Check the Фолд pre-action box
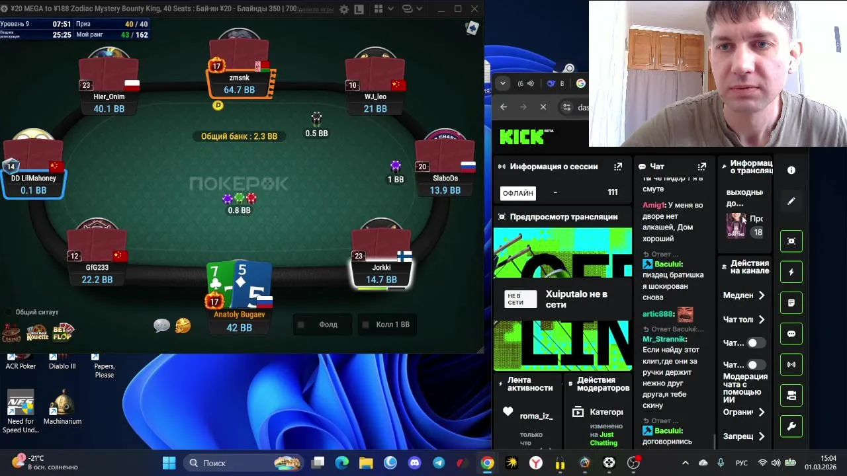 tap(301, 325)
